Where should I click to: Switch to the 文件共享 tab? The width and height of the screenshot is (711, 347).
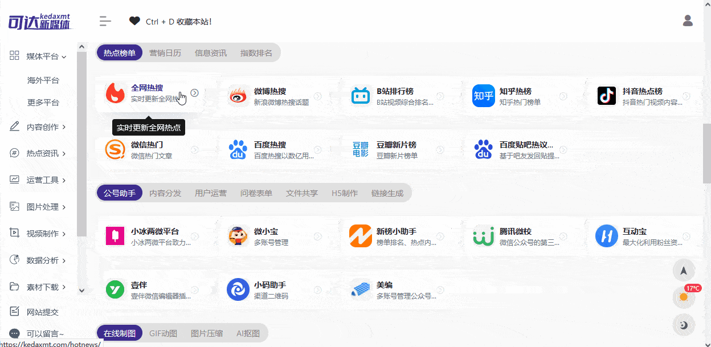pos(302,193)
